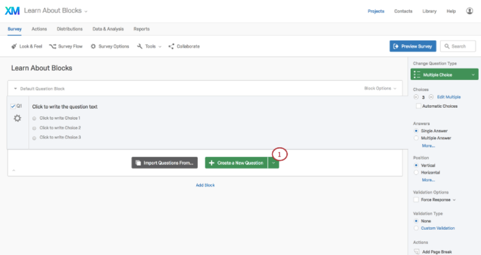Open the Tools dropdown menu
The height and width of the screenshot is (255, 481).
tap(149, 46)
